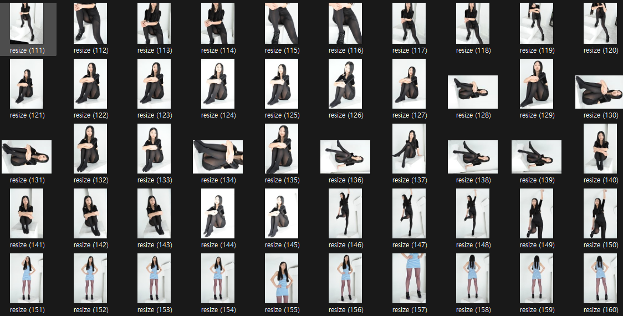Image resolution: width=623 pixels, height=316 pixels.
Task: Choose the resize (116) thumbnail
Action: 345,23
